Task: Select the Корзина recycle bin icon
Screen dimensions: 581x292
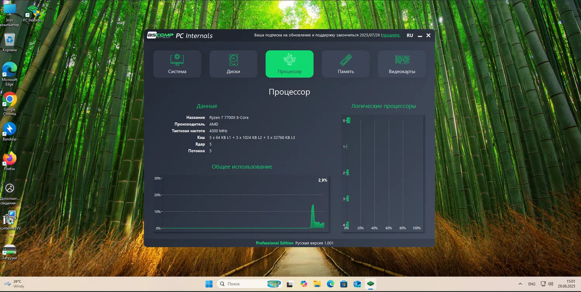Action: coord(10,43)
